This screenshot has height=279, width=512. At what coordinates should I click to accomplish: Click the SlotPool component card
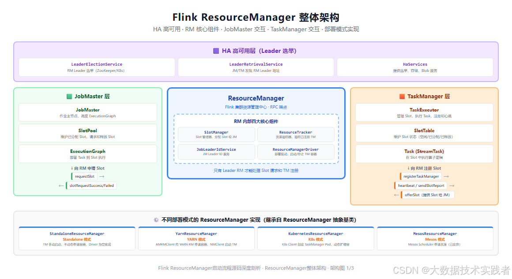[x=88, y=133]
